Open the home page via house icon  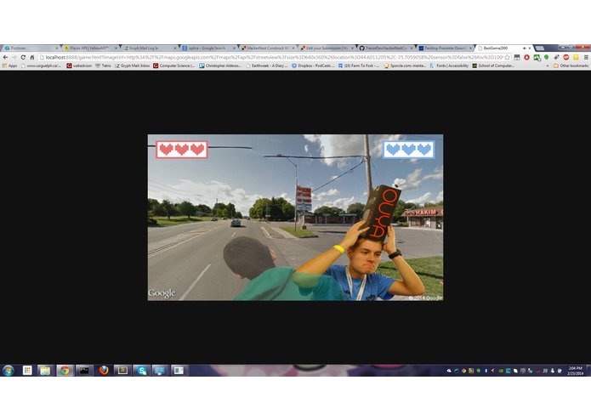point(32,57)
